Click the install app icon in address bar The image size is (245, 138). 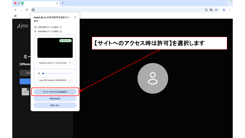tap(206, 10)
